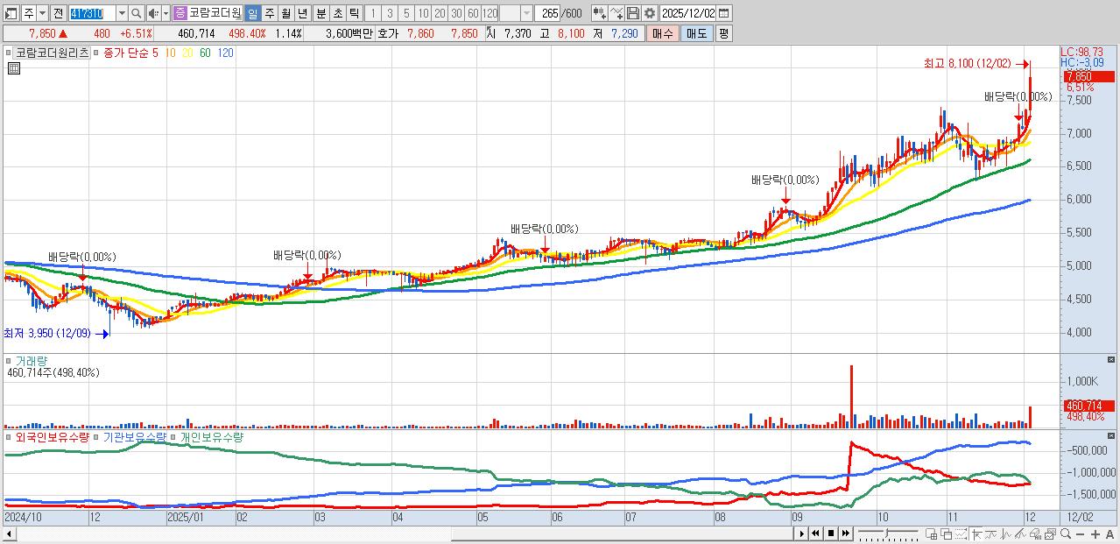Image resolution: width=1120 pixels, height=544 pixels.
Task: Click the 2025/12/02 date field
Action: 689,13
